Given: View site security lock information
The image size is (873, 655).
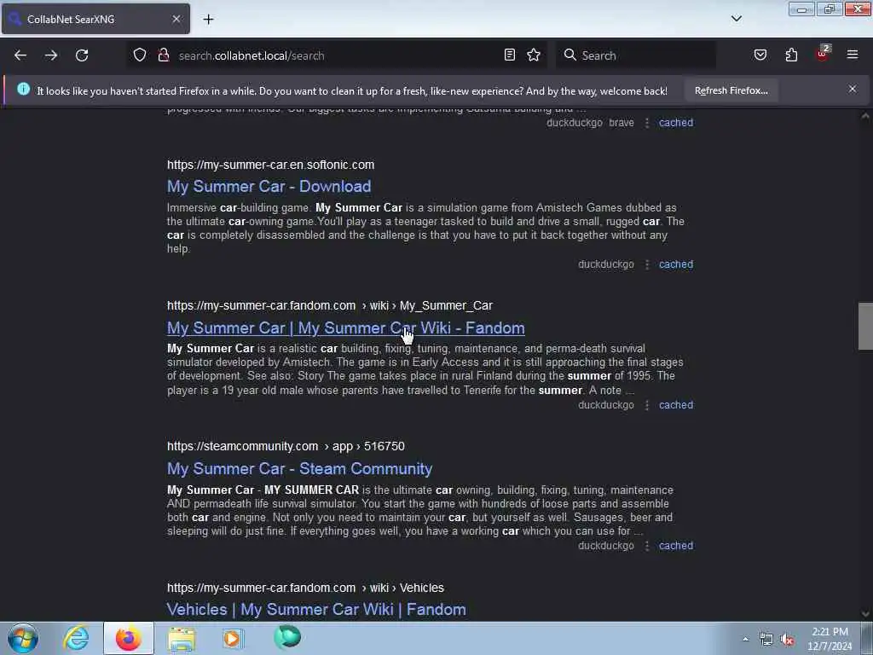Looking at the screenshot, I should coord(164,55).
